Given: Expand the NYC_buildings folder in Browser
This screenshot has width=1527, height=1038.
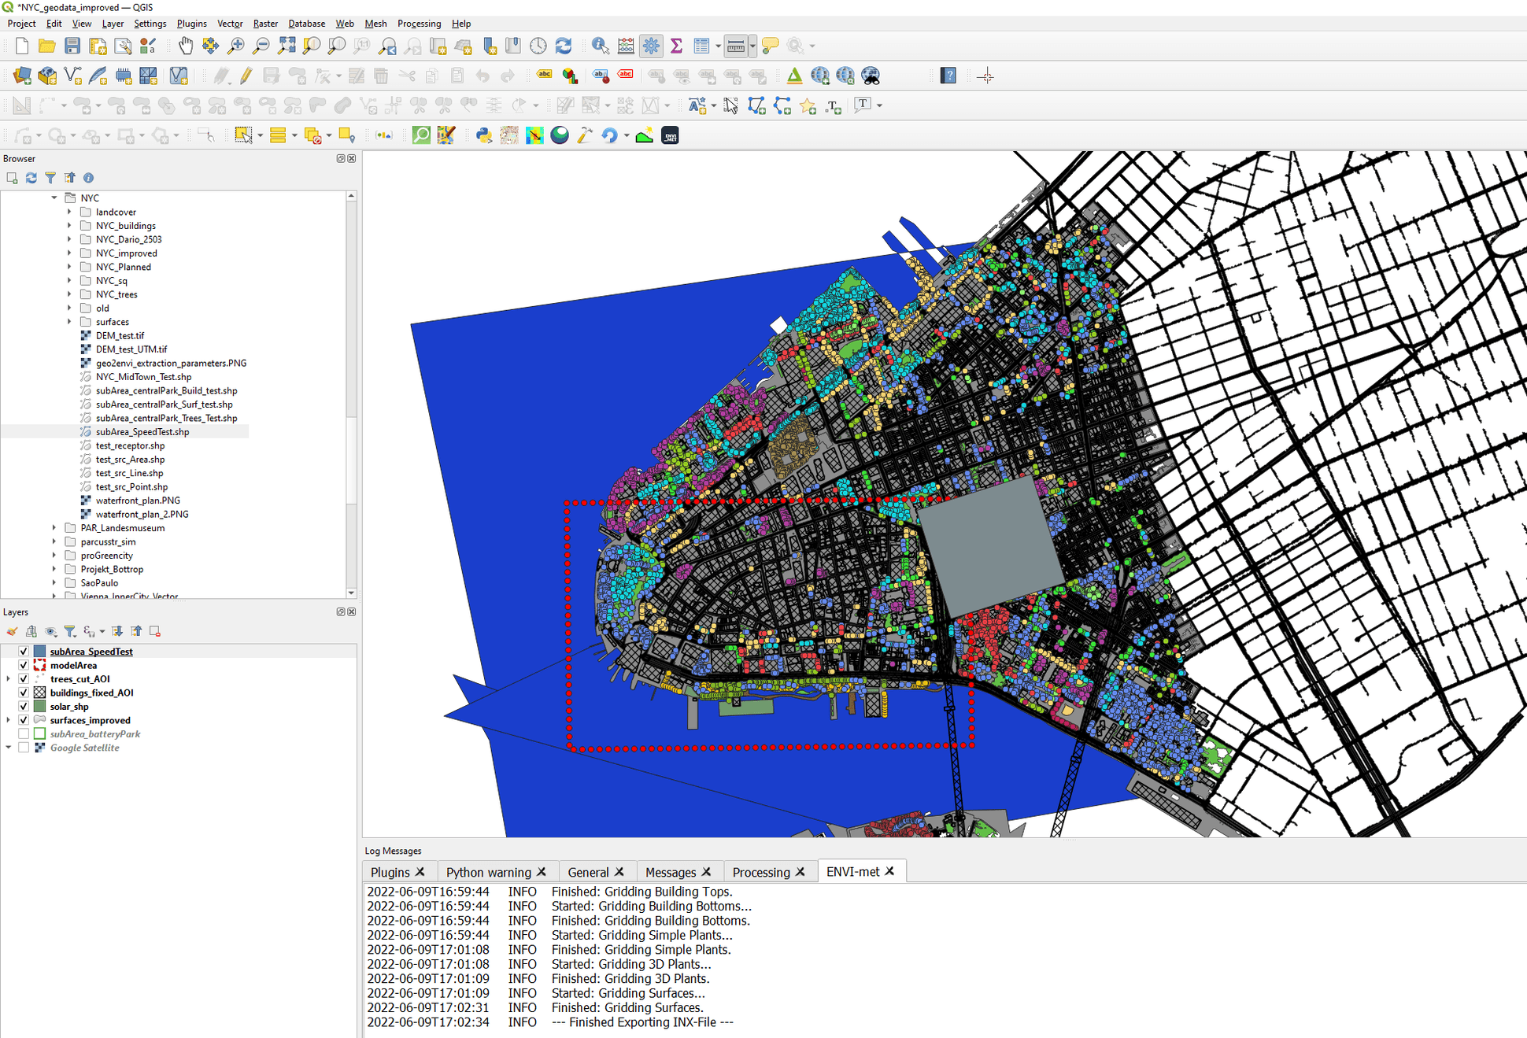Looking at the screenshot, I should pyautogui.click(x=69, y=226).
